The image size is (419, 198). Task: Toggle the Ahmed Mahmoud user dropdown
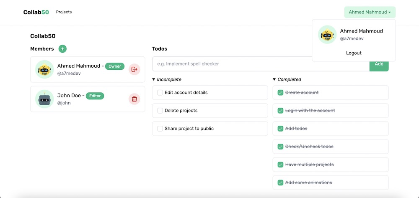(370, 12)
